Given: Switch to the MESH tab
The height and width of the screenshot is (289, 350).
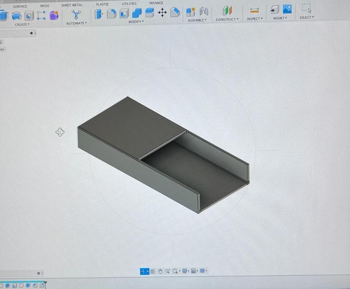Looking at the screenshot, I should click(45, 6).
